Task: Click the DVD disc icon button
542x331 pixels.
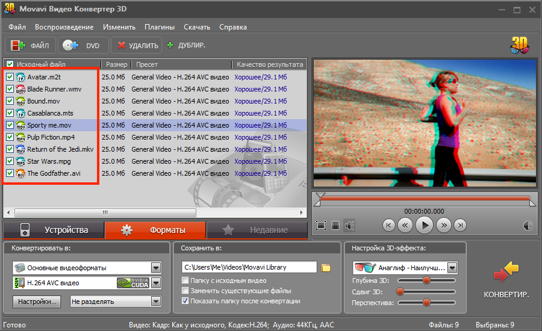Action: pyautogui.click(x=71, y=45)
